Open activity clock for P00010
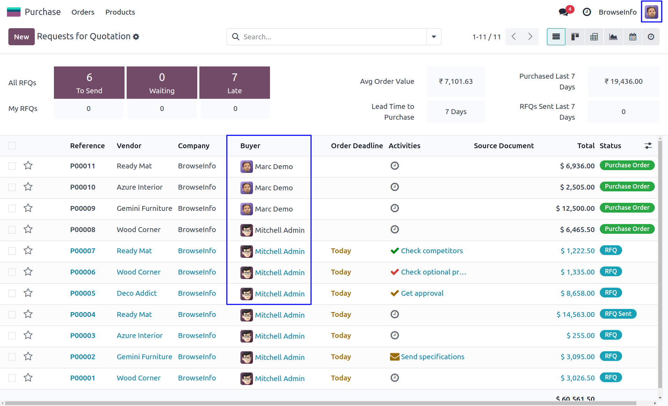 click(x=395, y=187)
